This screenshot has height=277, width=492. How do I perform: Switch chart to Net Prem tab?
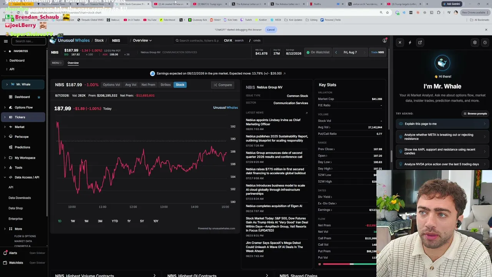[148, 85]
